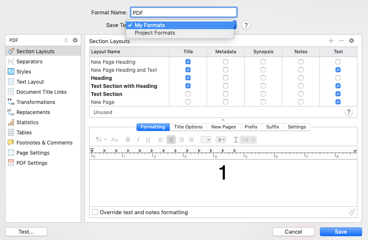Click the add section layout plus icon
The image size is (368, 240).
coord(331,41)
